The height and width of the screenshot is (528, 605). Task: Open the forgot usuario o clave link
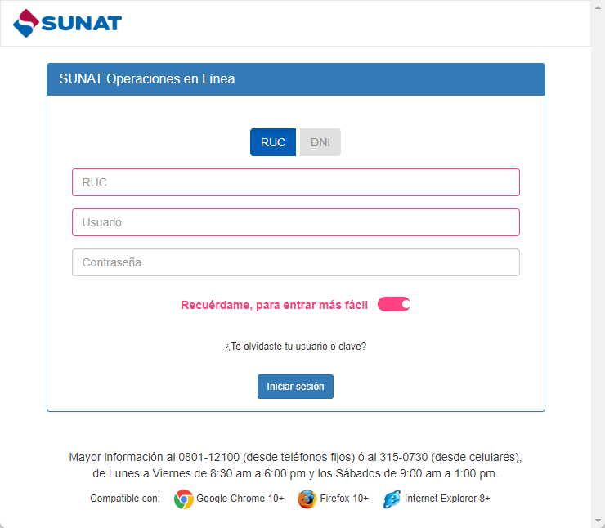tap(296, 347)
